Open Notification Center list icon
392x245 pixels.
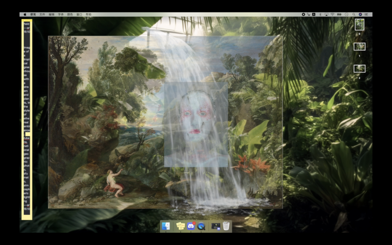coord(366,15)
